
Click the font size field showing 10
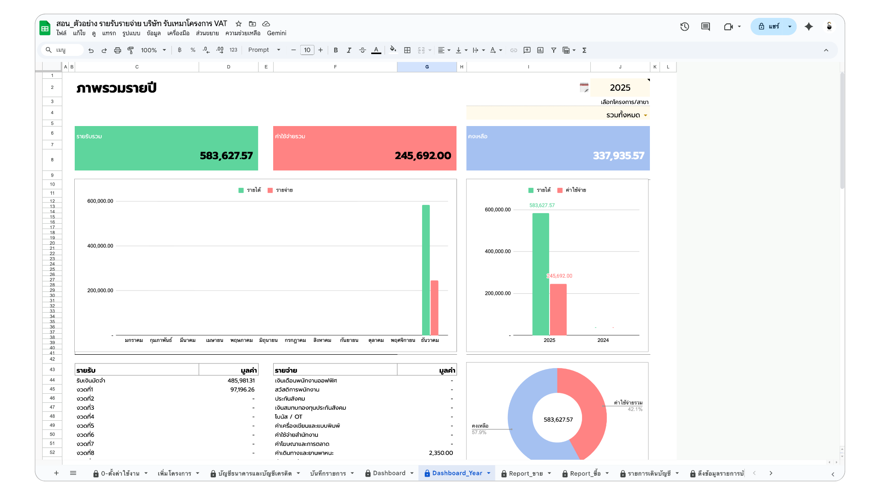point(307,50)
